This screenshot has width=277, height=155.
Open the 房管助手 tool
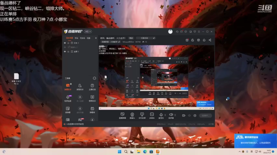coord(80,87)
